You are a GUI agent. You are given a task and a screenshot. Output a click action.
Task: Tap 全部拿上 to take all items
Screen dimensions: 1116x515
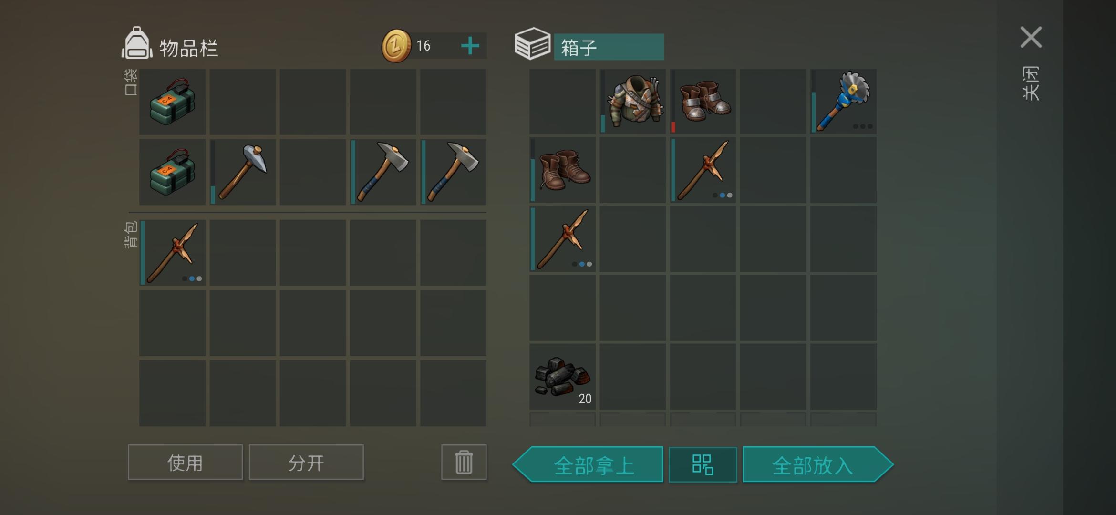(588, 464)
